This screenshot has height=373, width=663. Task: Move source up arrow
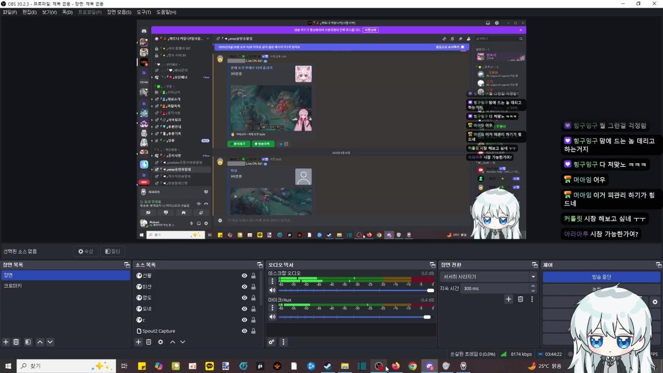point(172,342)
